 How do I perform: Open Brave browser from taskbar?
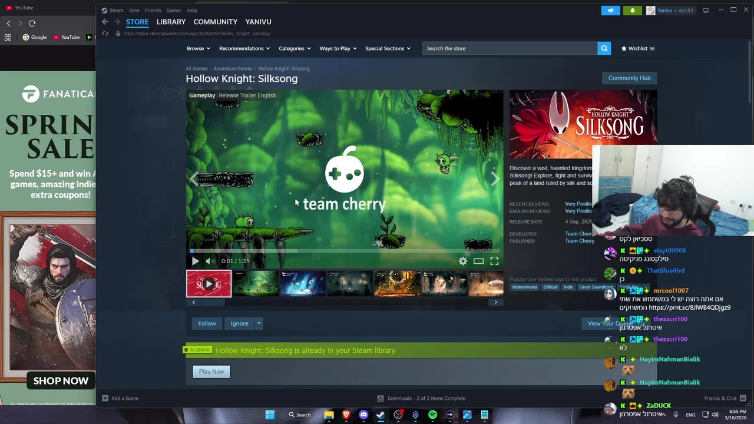pos(346,415)
